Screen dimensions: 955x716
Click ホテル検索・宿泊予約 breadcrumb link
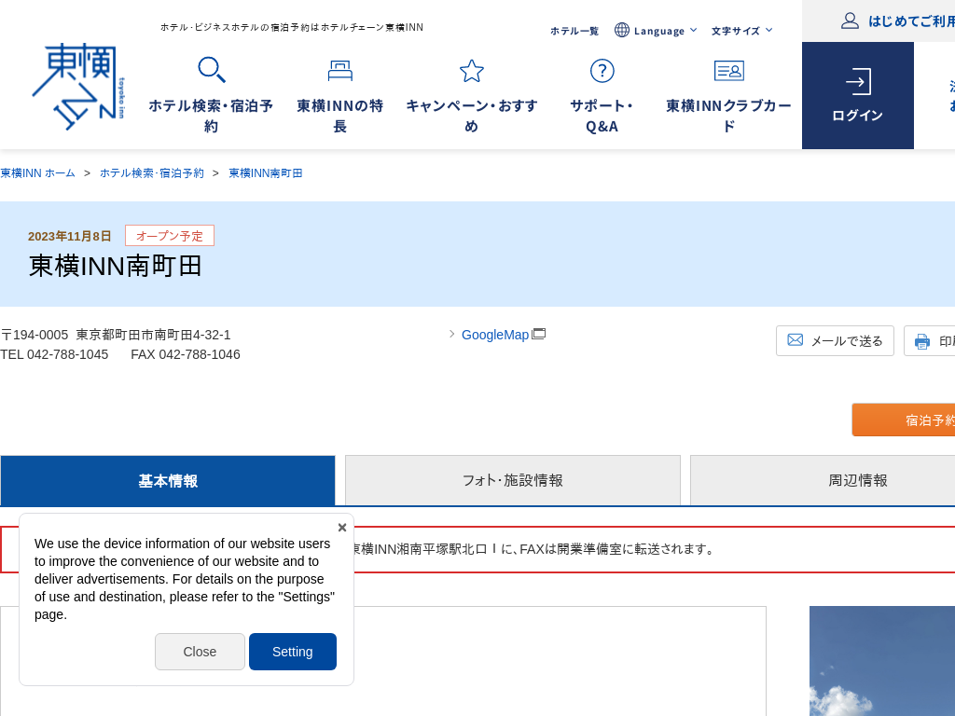click(152, 172)
